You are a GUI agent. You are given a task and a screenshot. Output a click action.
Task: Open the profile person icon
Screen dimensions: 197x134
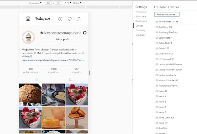79,19
